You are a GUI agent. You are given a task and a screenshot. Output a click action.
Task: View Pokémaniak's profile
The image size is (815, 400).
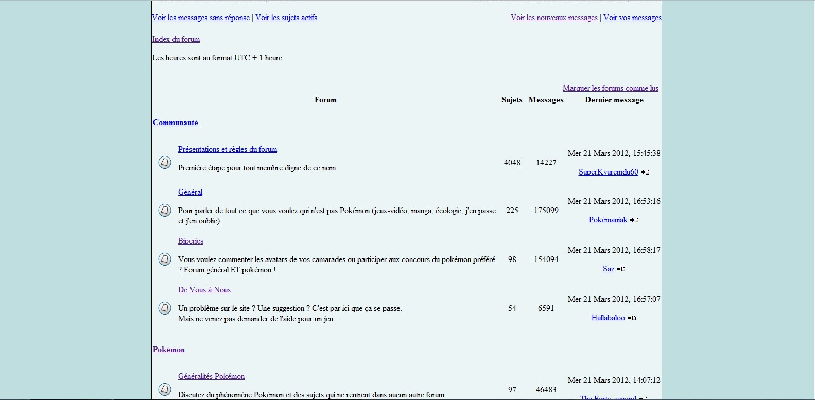(x=608, y=220)
